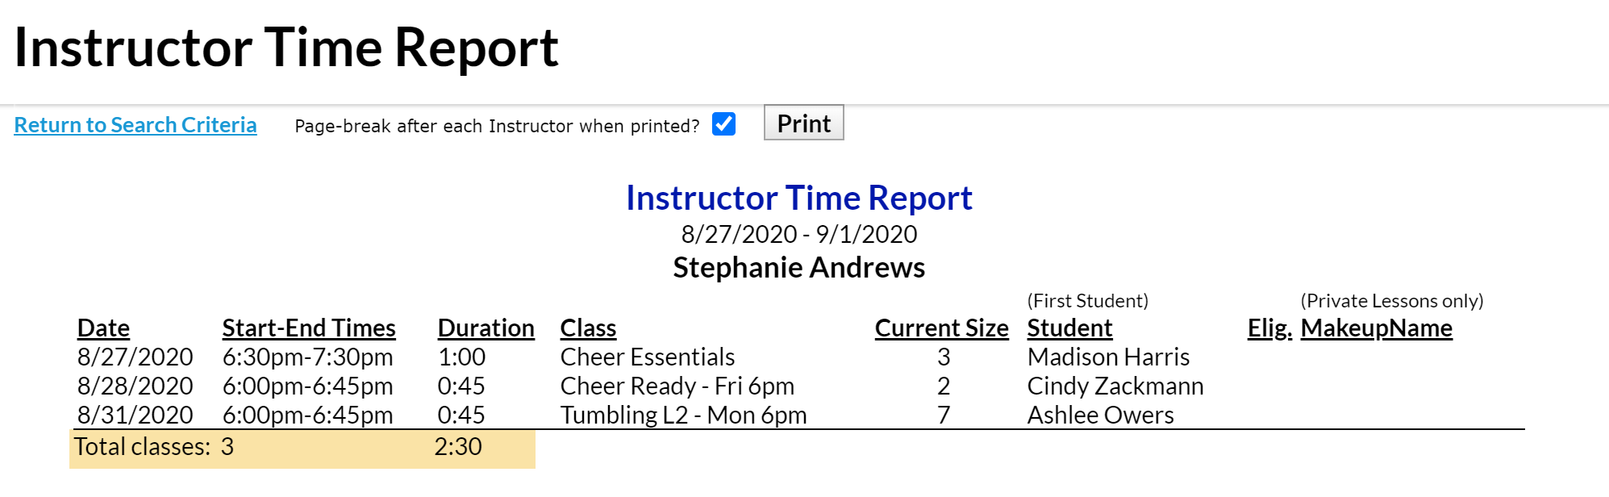Image resolution: width=1609 pixels, height=497 pixels.
Task: Click the Return to Search Criteria link
Action: pos(135,125)
